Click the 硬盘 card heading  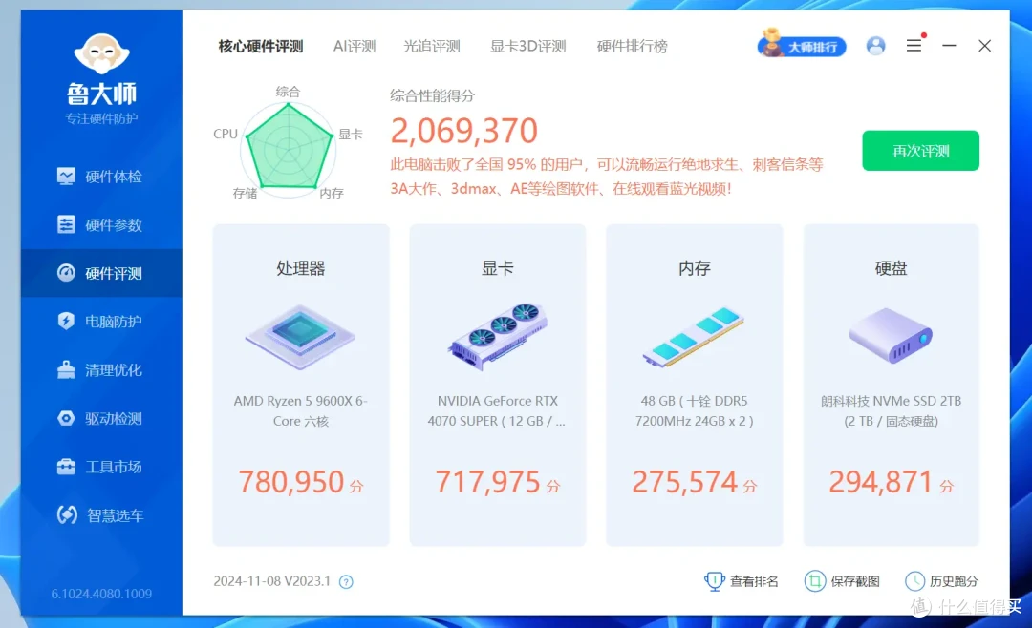[x=891, y=268]
